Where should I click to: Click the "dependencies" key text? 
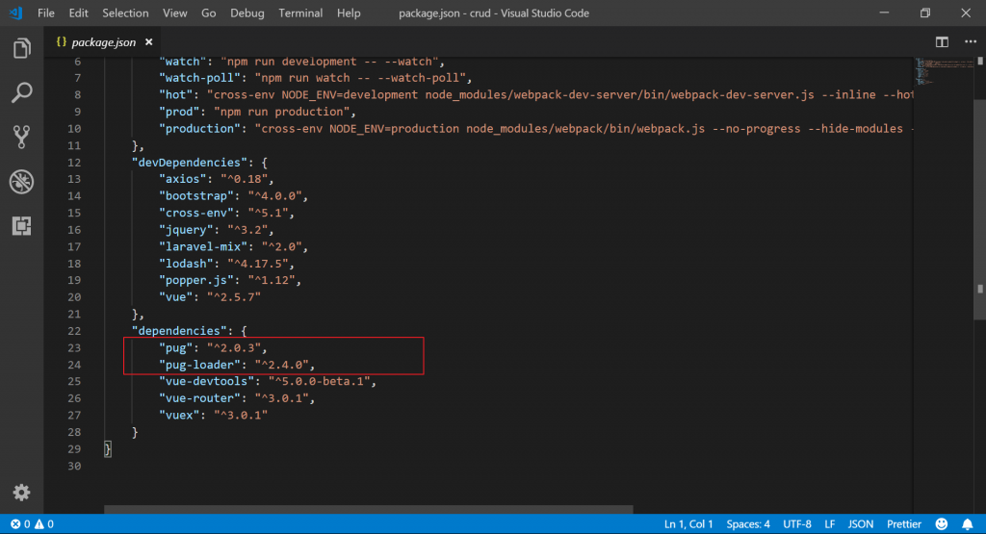click(179, 330)
